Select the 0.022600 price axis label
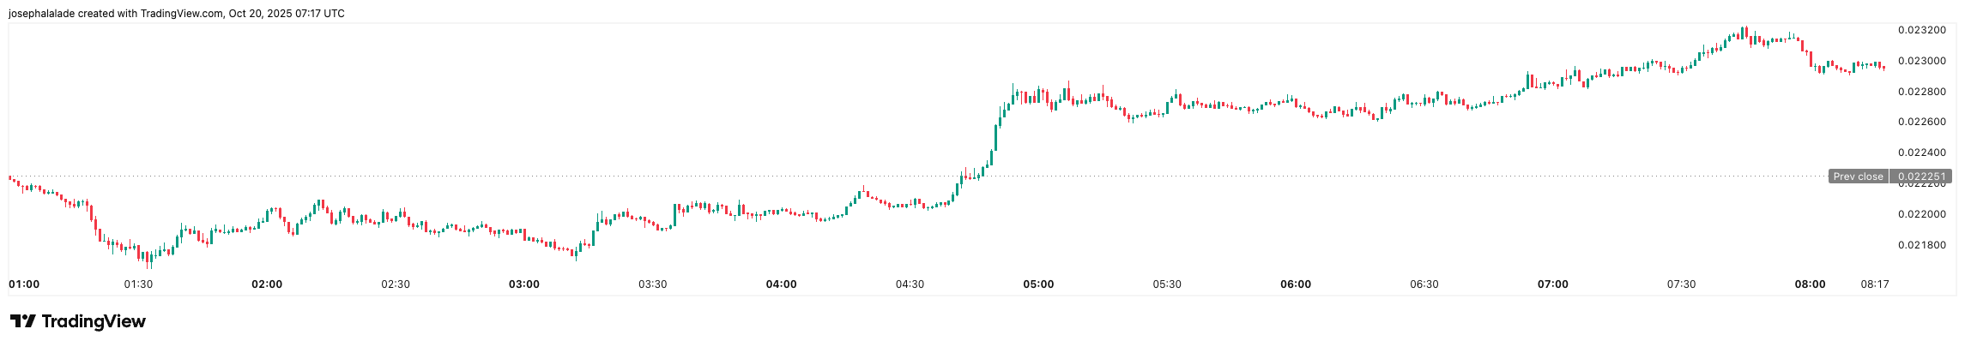1965x347 pixels. 1921,122
